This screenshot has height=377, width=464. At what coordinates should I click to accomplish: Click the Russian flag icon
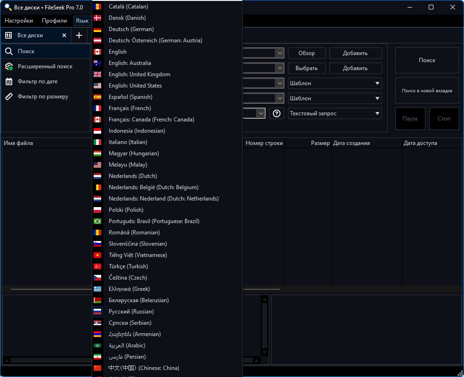97,312
